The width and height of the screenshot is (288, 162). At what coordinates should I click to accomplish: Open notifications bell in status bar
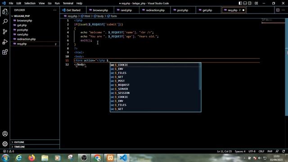coord(283,151)
